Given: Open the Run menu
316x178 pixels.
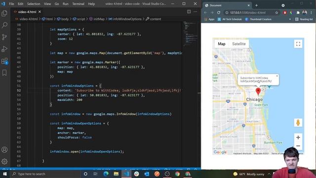Looking at the screenshot, I should pyautogui.click(x=66, y=4).
